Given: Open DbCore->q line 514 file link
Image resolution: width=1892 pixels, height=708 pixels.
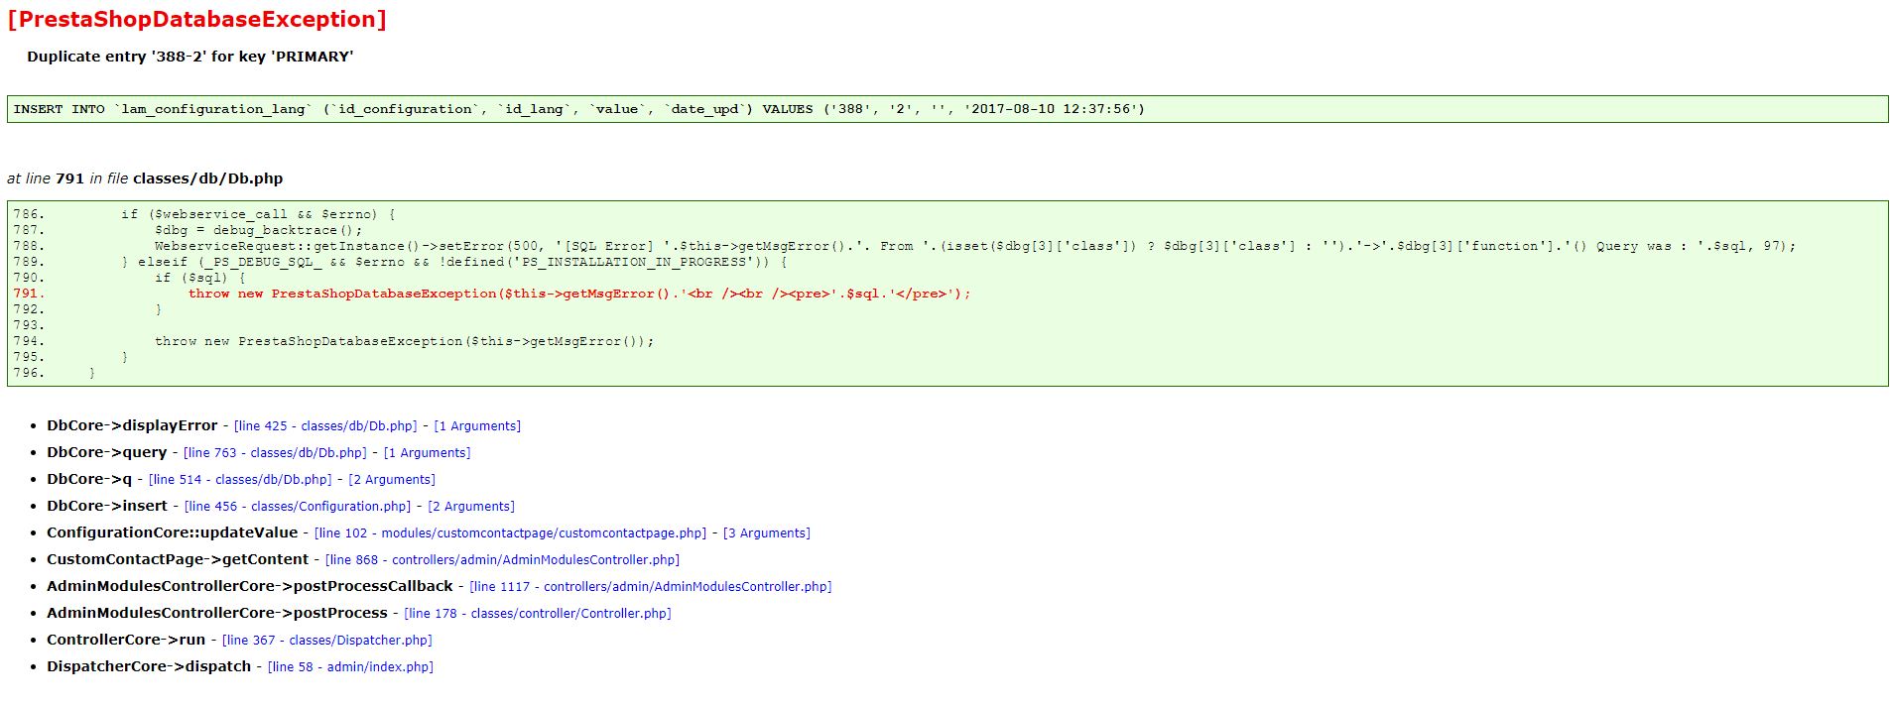Looking at the screenshot, I should click(240, 480).
